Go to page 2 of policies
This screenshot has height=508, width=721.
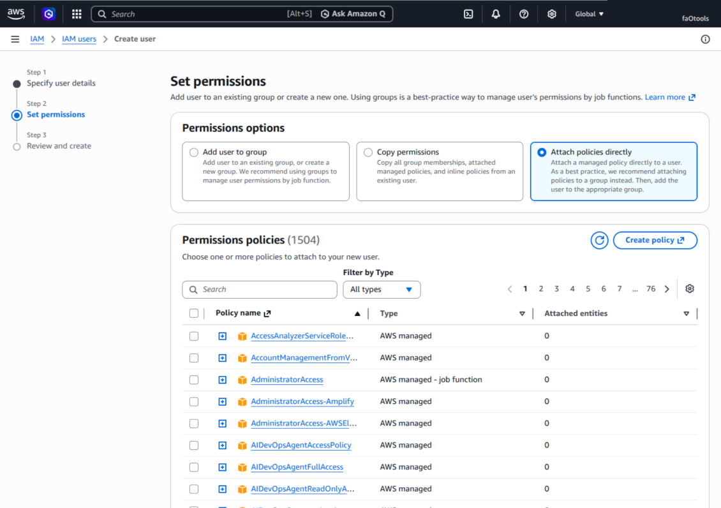pos(541,288)
